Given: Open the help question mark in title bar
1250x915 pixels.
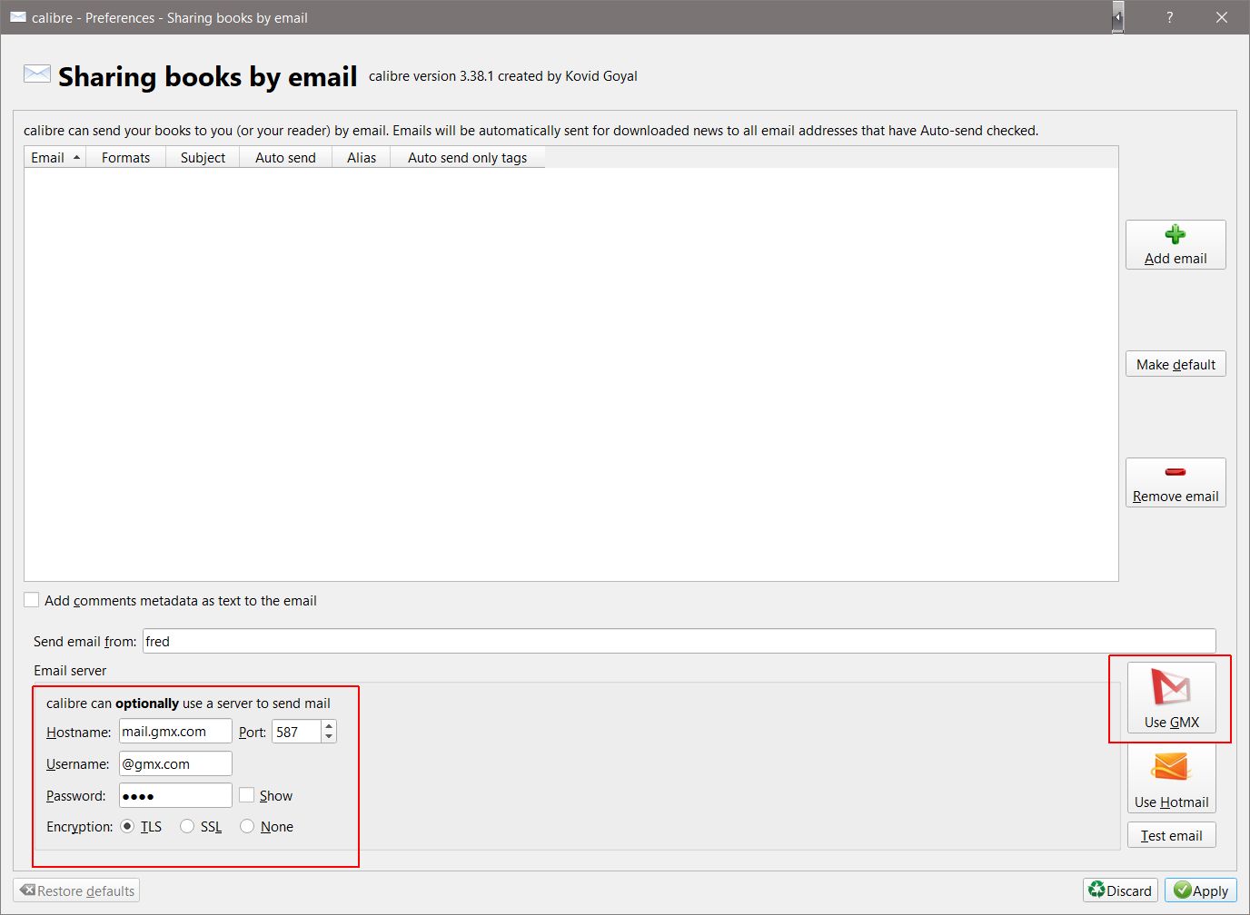Looking at the screenshot, I should (1170, 17).
